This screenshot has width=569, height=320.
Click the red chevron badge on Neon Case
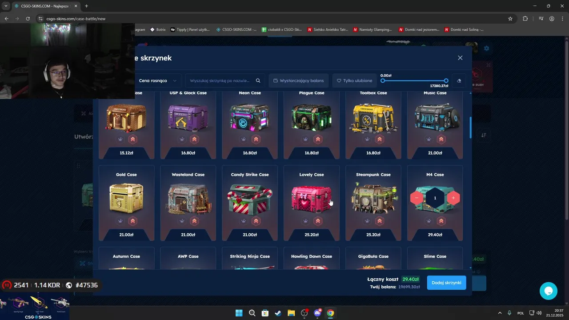256,139
